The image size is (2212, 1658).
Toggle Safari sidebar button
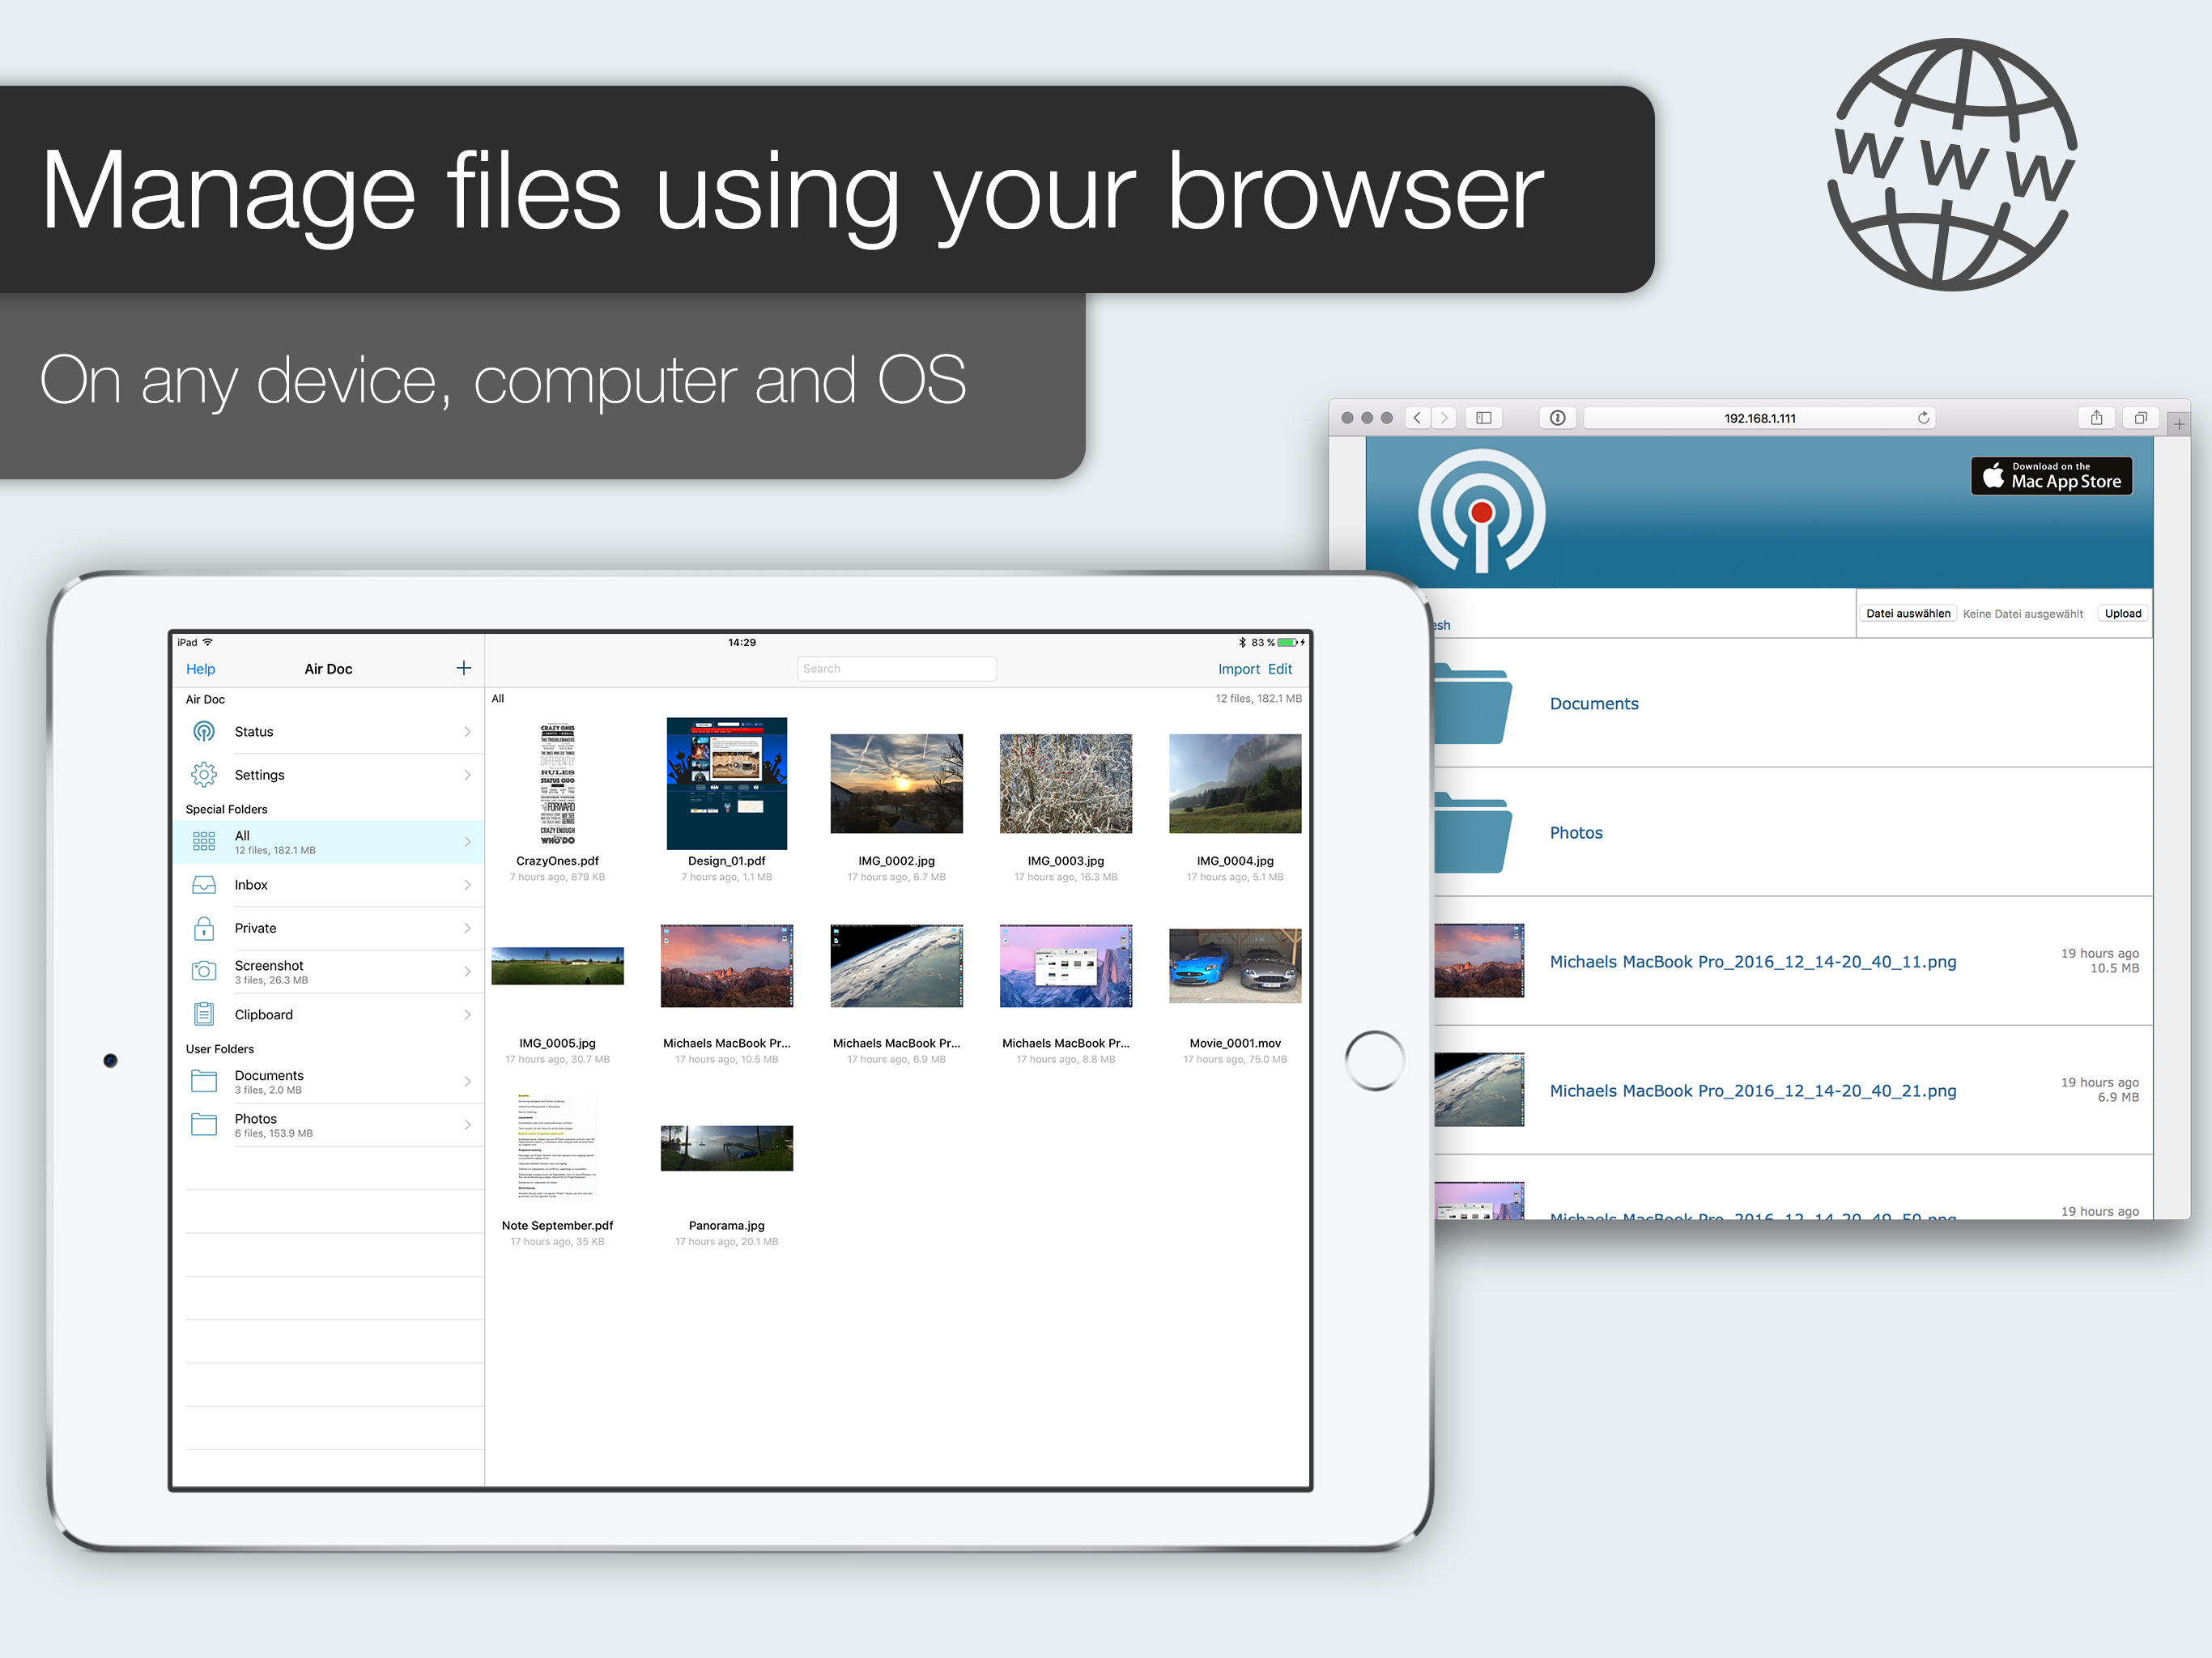[1484, 418]
